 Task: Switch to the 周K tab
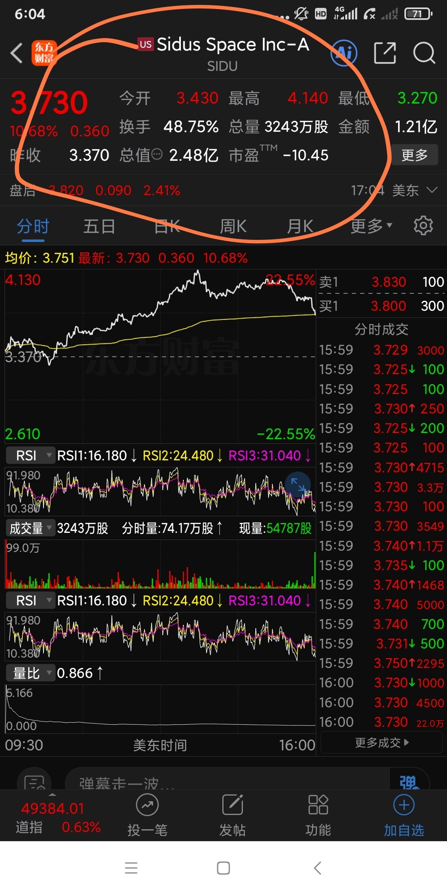[233, 226]
